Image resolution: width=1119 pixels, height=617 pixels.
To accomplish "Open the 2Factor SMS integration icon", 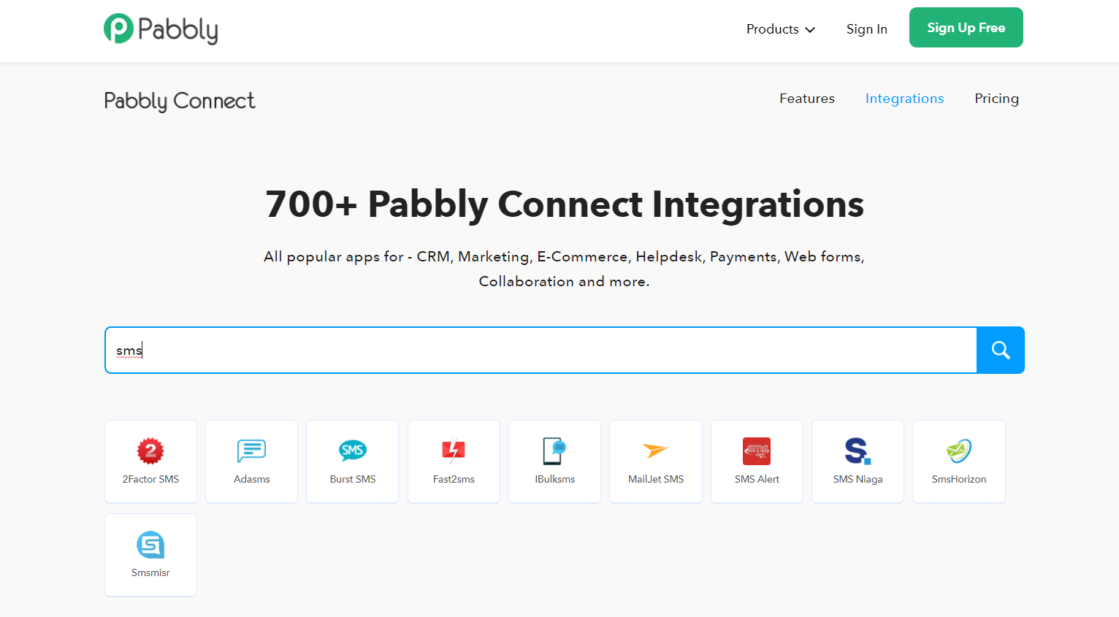I will (x=150, y=451).
